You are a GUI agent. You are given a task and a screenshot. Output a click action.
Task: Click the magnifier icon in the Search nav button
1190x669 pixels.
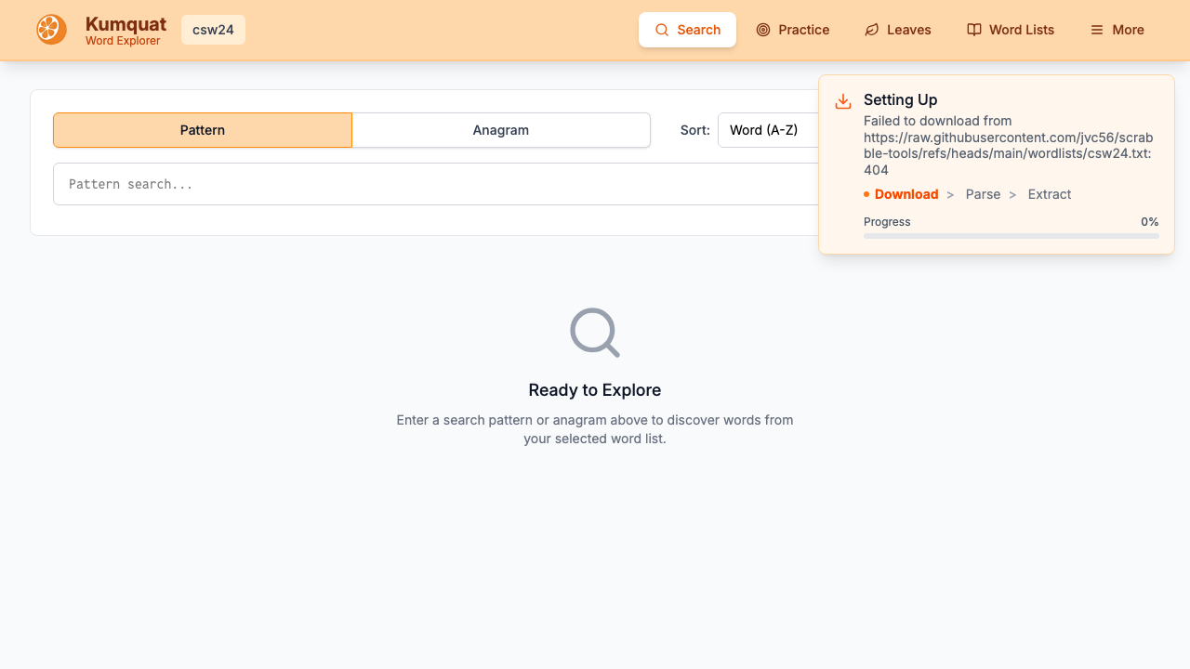pos(662,30)
